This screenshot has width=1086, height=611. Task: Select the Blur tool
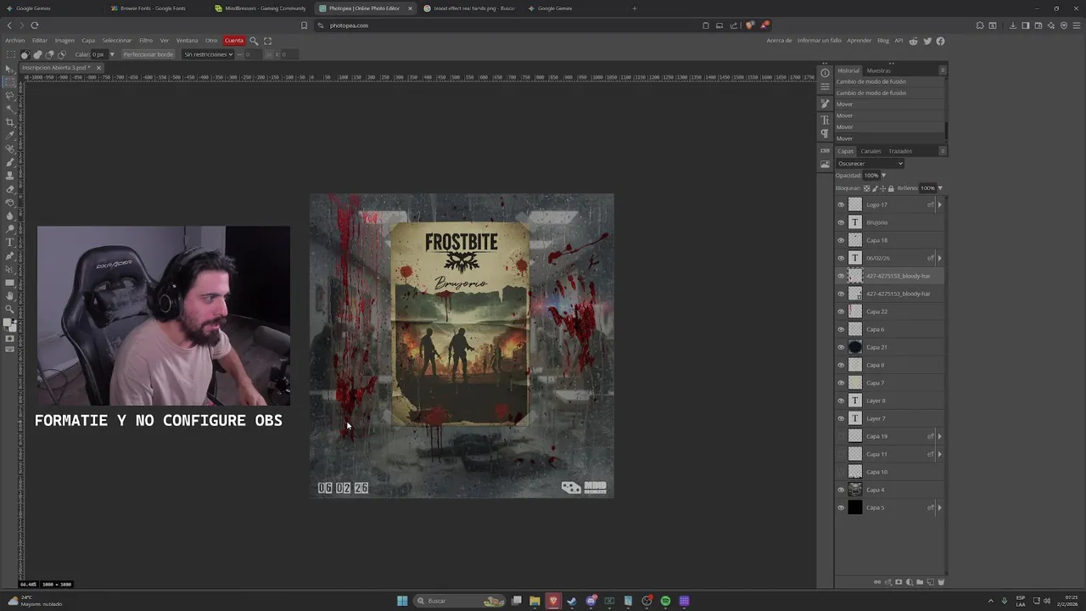pos(10,216)
